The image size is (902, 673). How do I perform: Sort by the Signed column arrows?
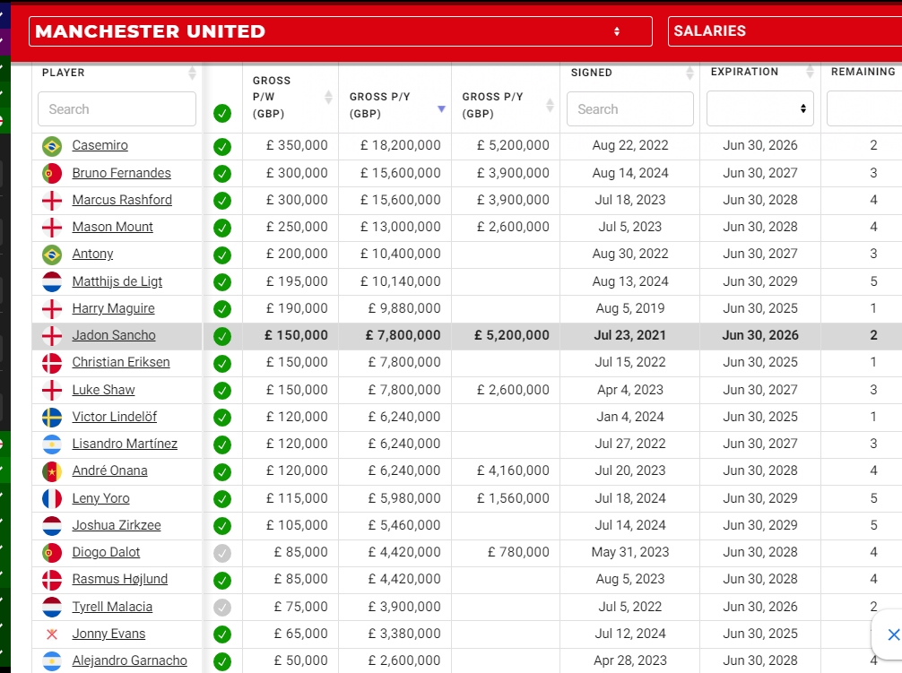pyautogui.click(x=690, y=73)
